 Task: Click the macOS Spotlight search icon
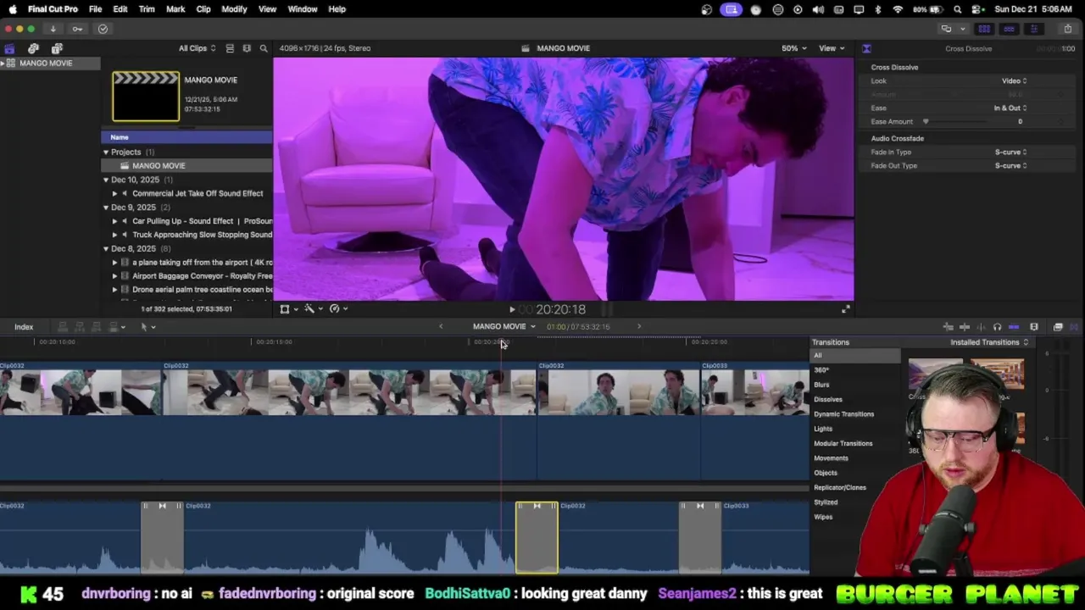pyautogui.click(x=958, y=9)
